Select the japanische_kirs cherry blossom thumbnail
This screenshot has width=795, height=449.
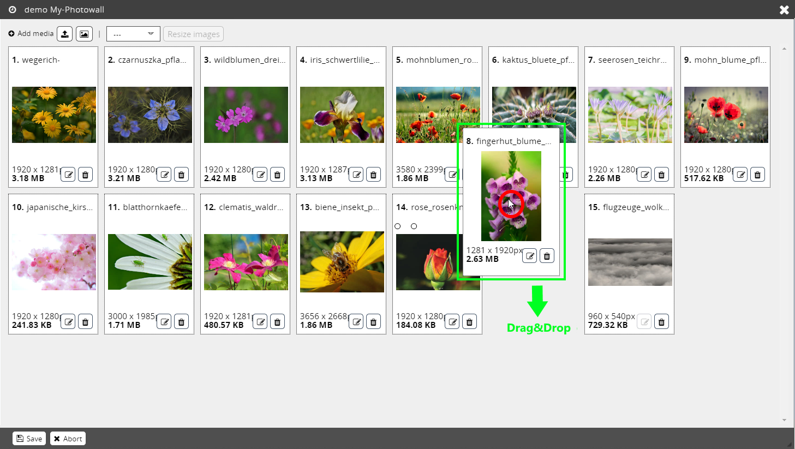coord(54,262)
